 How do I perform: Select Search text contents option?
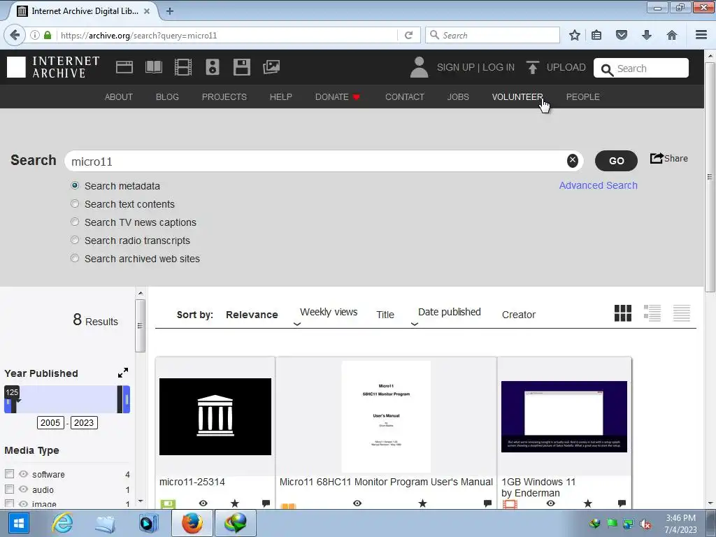point(75,203)
